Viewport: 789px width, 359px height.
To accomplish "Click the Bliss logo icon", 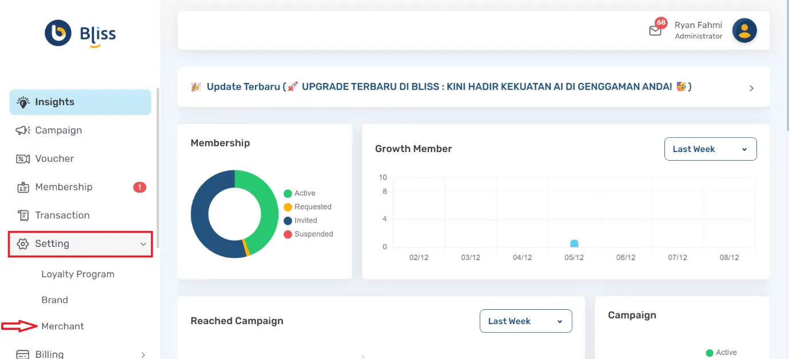I will [x=58, y=33].
